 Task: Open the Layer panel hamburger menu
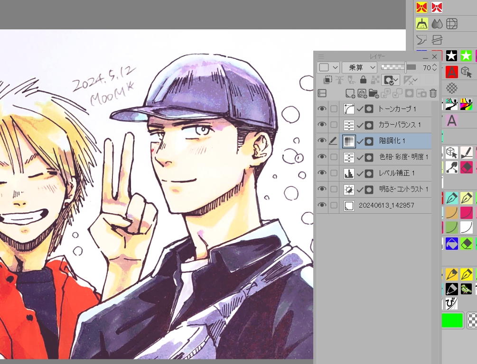click(321, 56)
